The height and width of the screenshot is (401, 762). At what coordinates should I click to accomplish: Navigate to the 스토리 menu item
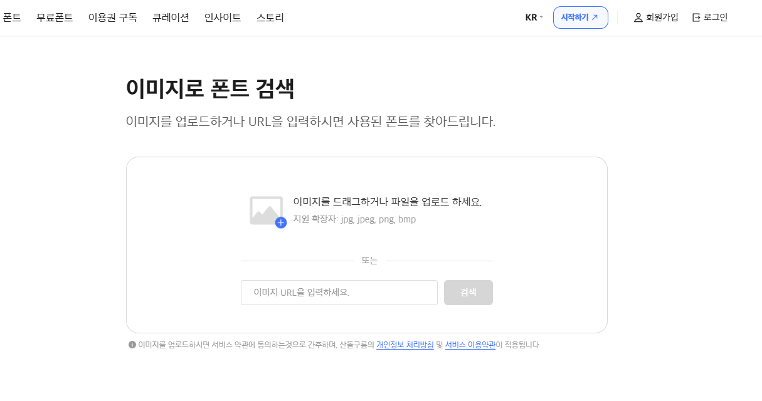pos(270,18)
